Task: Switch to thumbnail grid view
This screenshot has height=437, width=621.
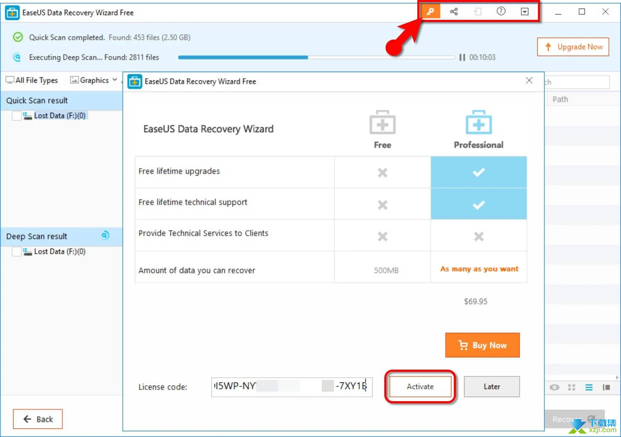Action: [572, 387]
